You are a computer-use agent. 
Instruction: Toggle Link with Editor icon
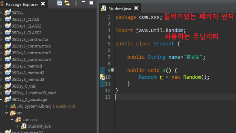67,3
